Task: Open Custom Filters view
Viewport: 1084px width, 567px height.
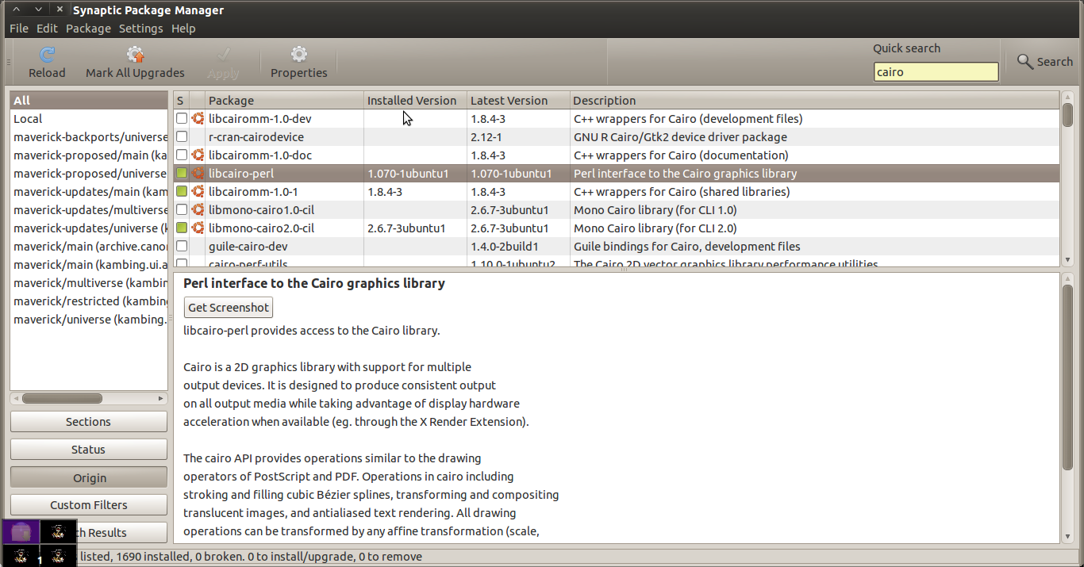Action: (x=89, y=505)
